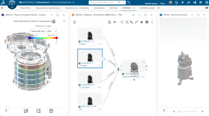Open the Lubrication card chevron menu
Image resolution: width=209 pixels, height=116 pixels.
(99, 87)
